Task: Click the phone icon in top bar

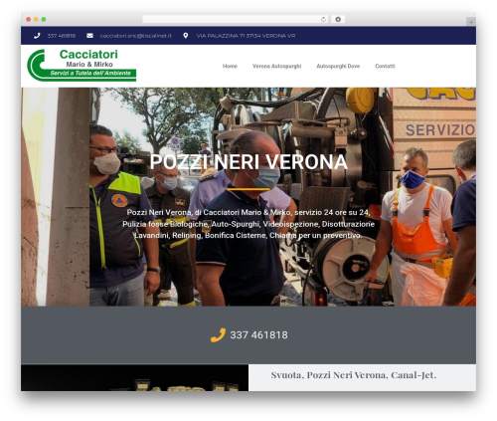Action: pos(37,36)
